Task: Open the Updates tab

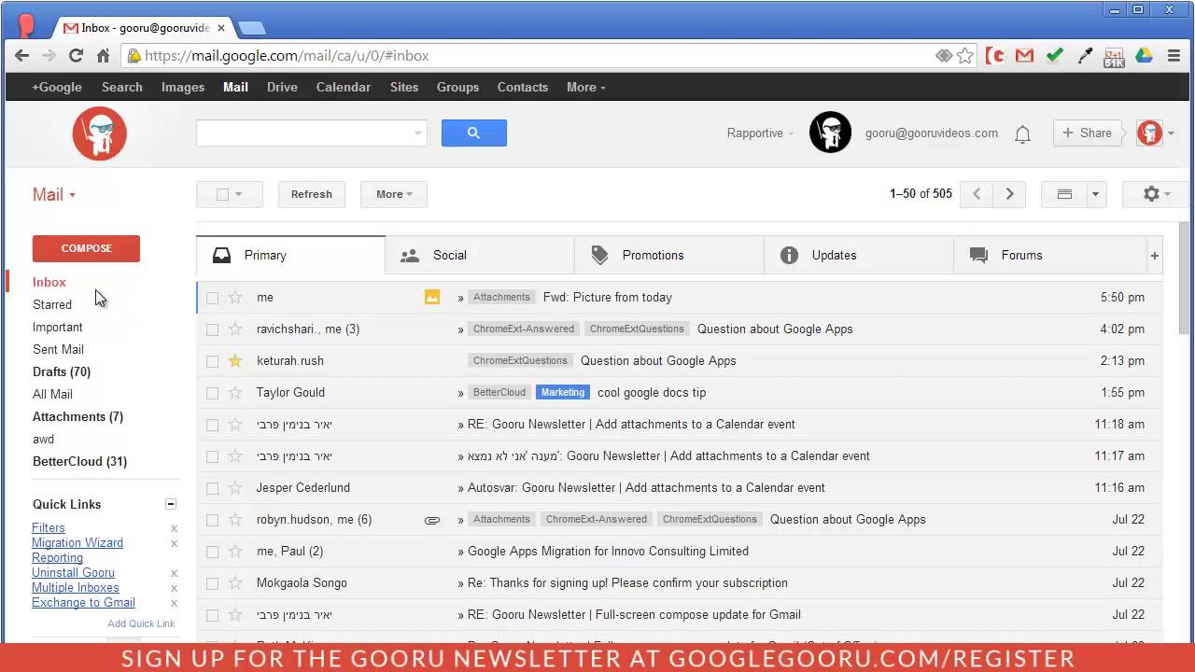Action: 859,255
